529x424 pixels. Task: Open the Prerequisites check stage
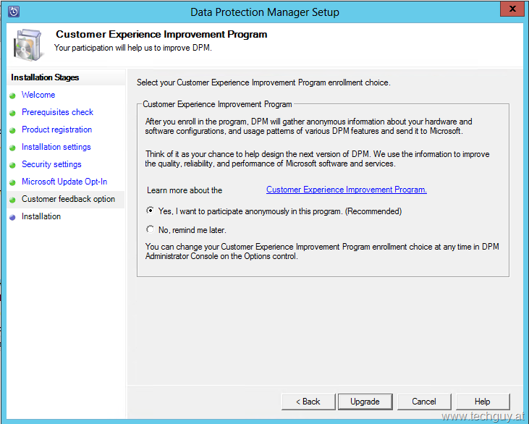[57, 112]
